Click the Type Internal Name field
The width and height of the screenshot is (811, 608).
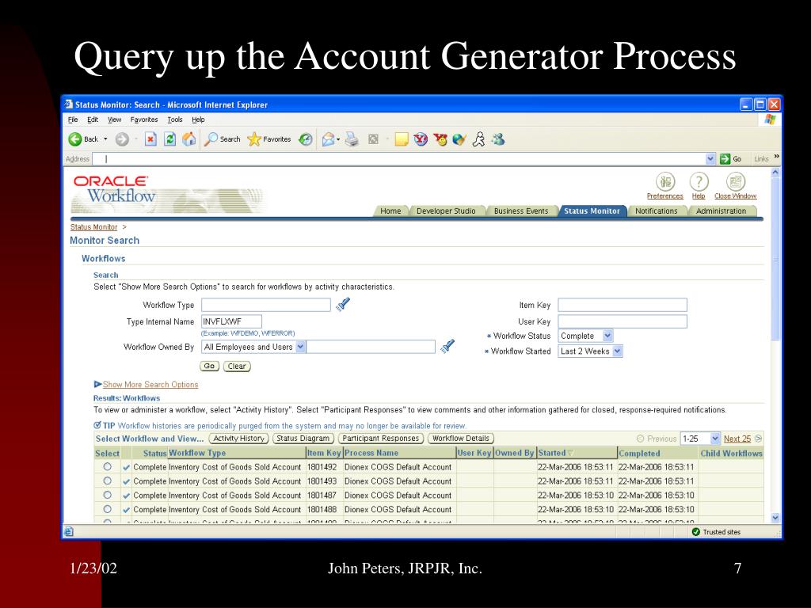(x=231, y=321)
